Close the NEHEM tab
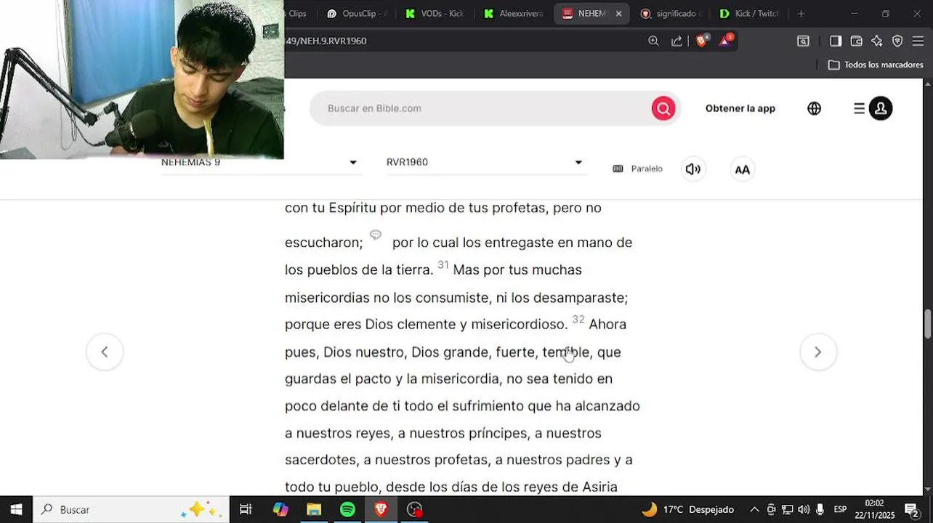The width and height of the screenshot is (933, 523). (618, 14)
